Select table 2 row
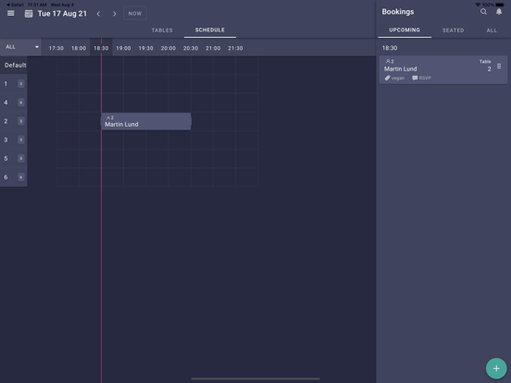 [x=13, y=121]
